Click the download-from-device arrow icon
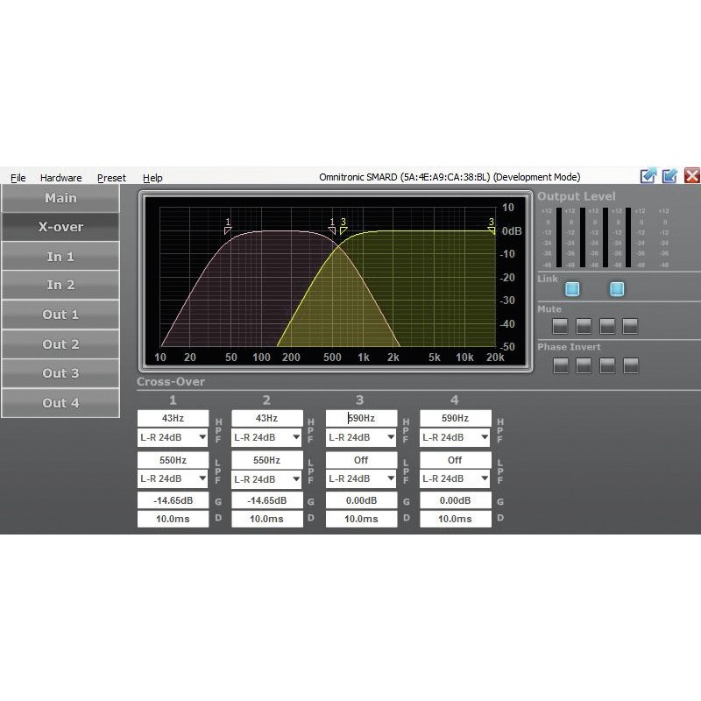The height and width of the screenshot is (701, 701). 669,176
